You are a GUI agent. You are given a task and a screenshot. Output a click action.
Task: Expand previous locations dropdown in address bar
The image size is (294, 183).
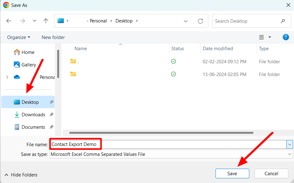[185, 21]
